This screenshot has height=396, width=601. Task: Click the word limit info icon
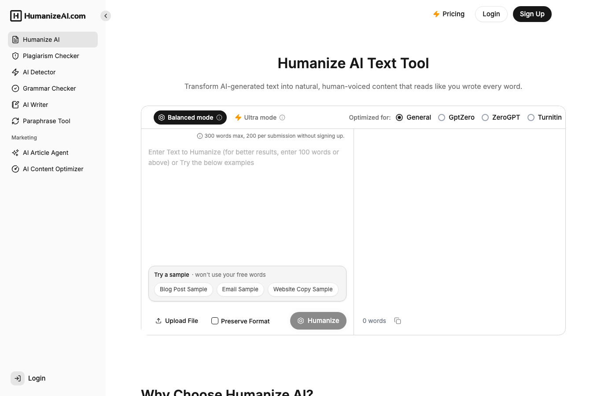200,136
